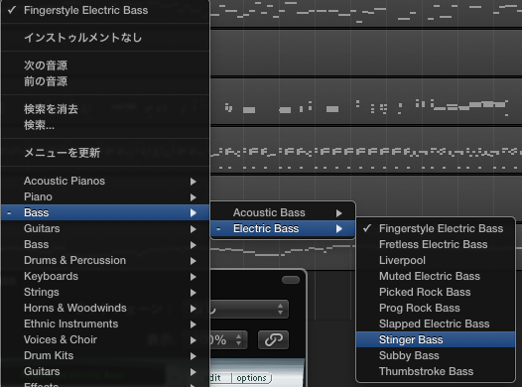Open Electric Bass submenu
The image size is (522, 387).
[x=283, y=228]
